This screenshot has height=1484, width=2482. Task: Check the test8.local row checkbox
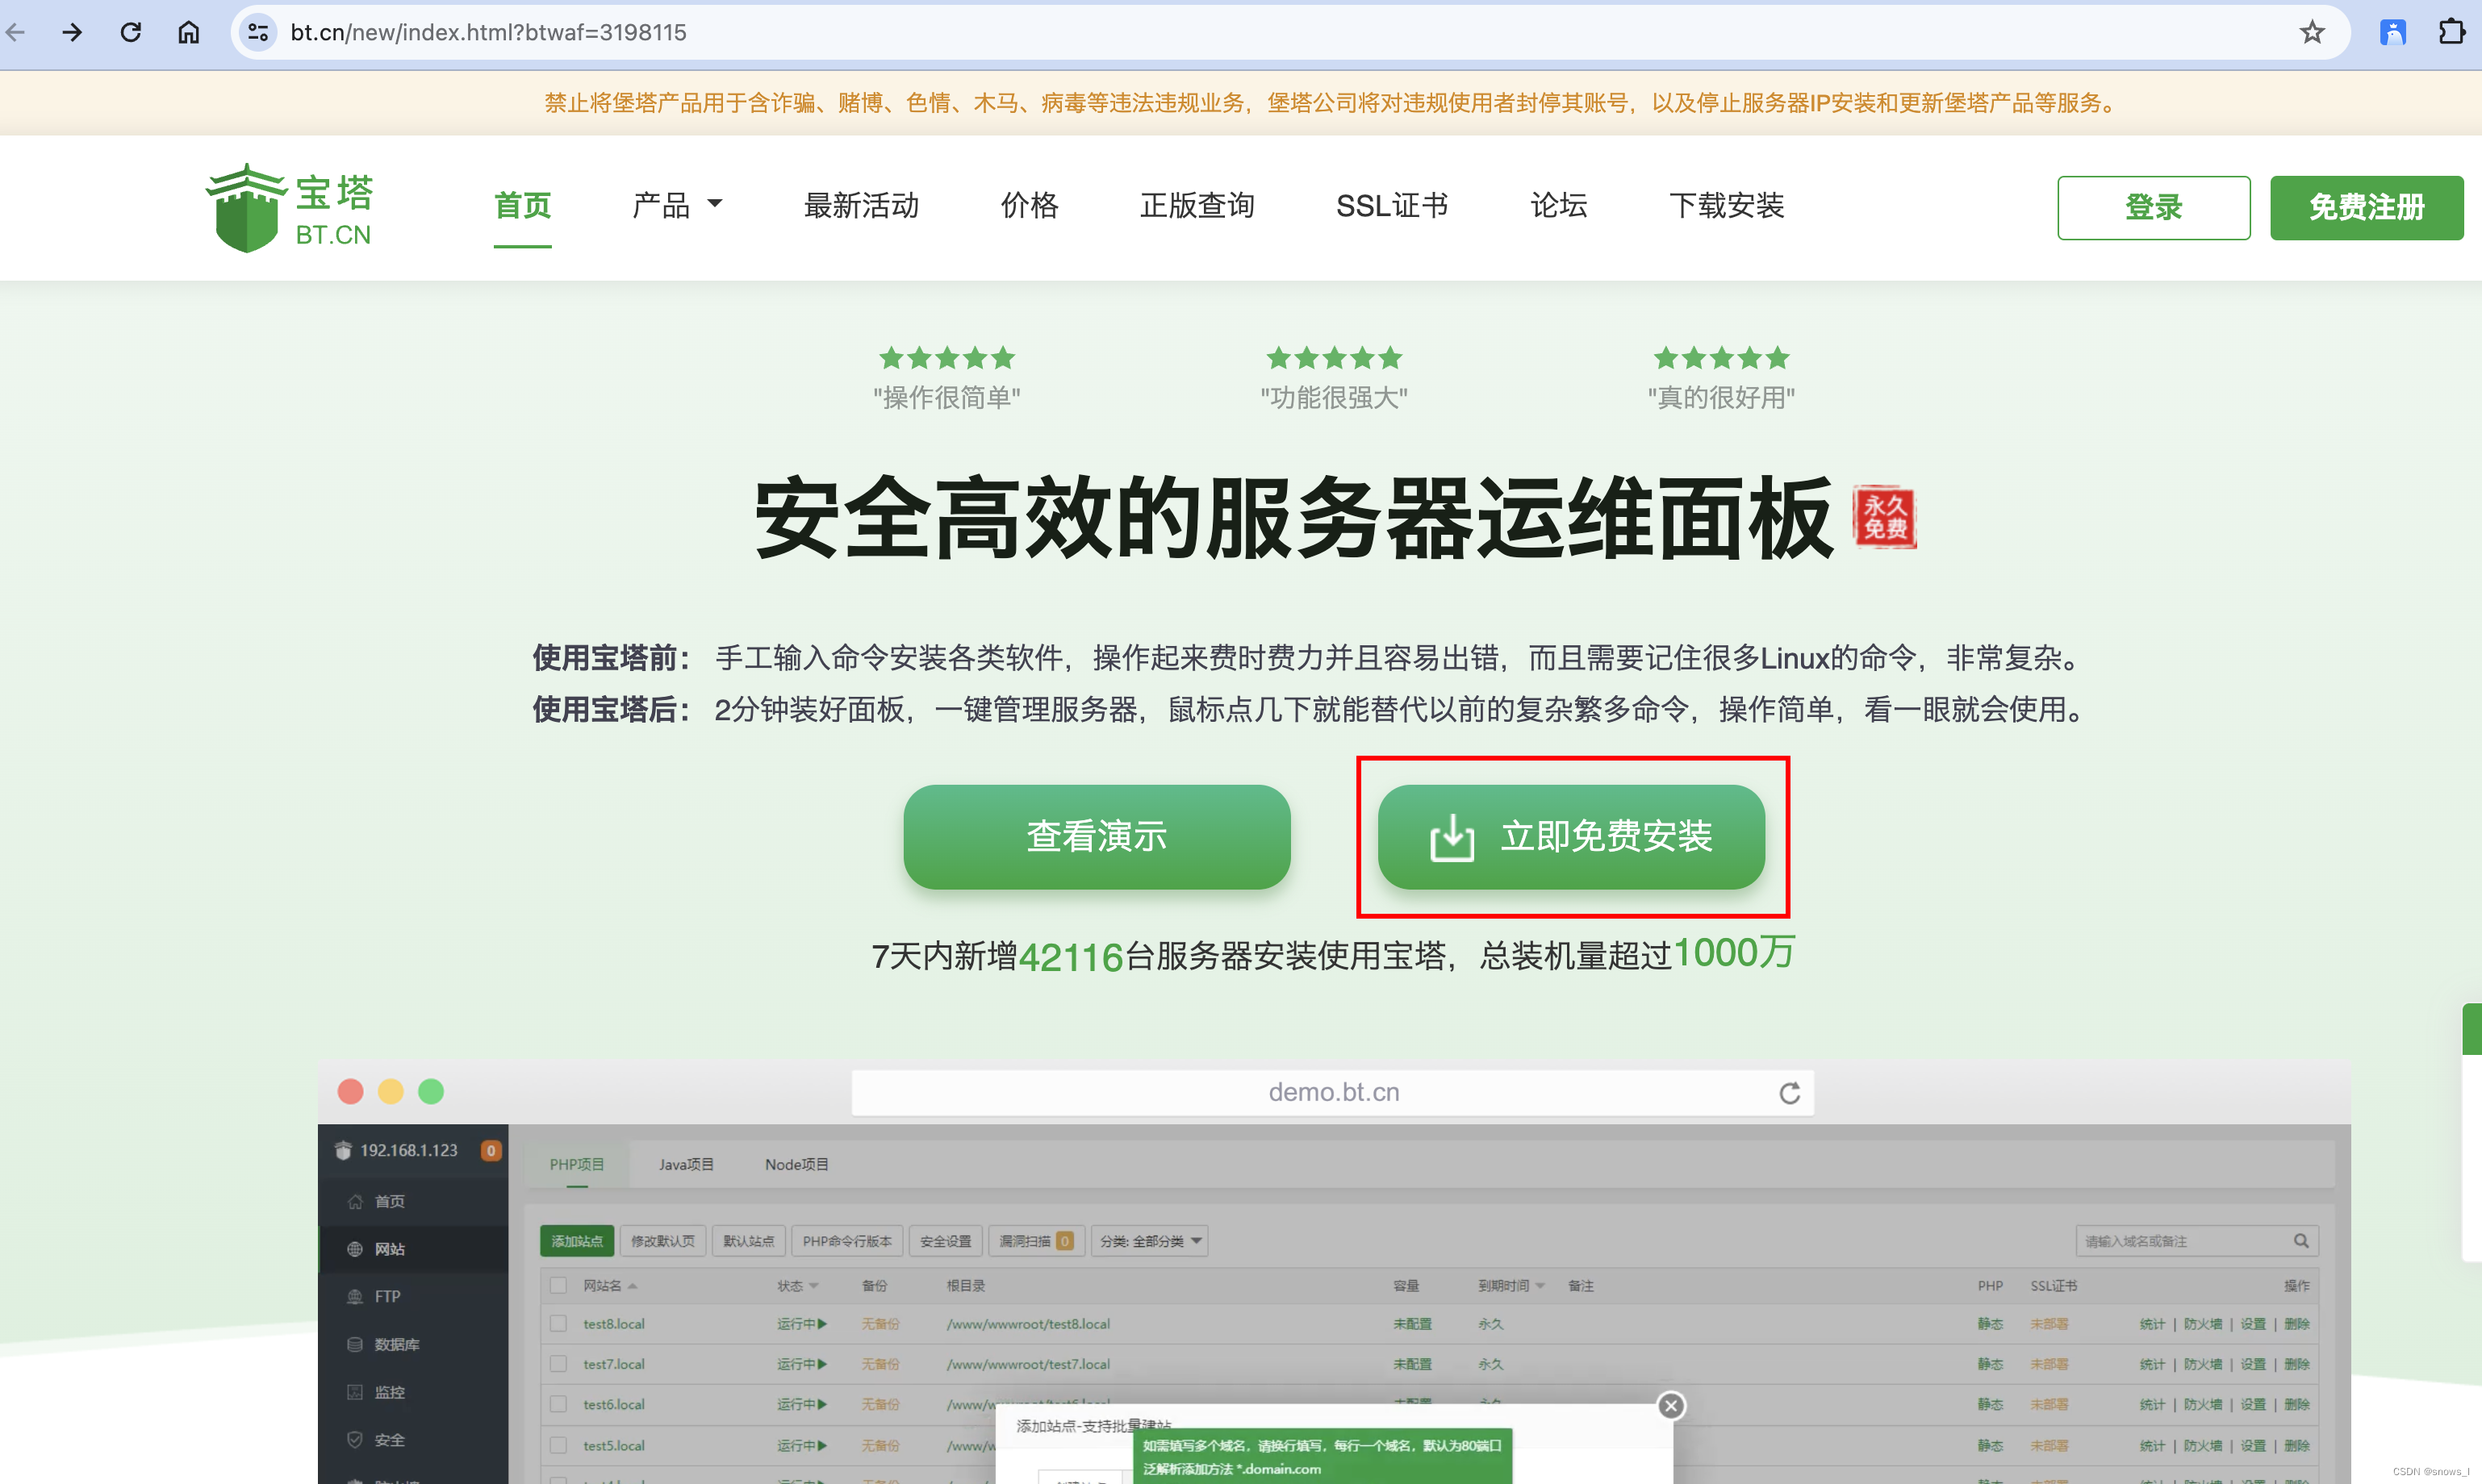tap(558, 1324)
